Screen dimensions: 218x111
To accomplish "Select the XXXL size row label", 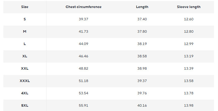I will pos(25,81).
